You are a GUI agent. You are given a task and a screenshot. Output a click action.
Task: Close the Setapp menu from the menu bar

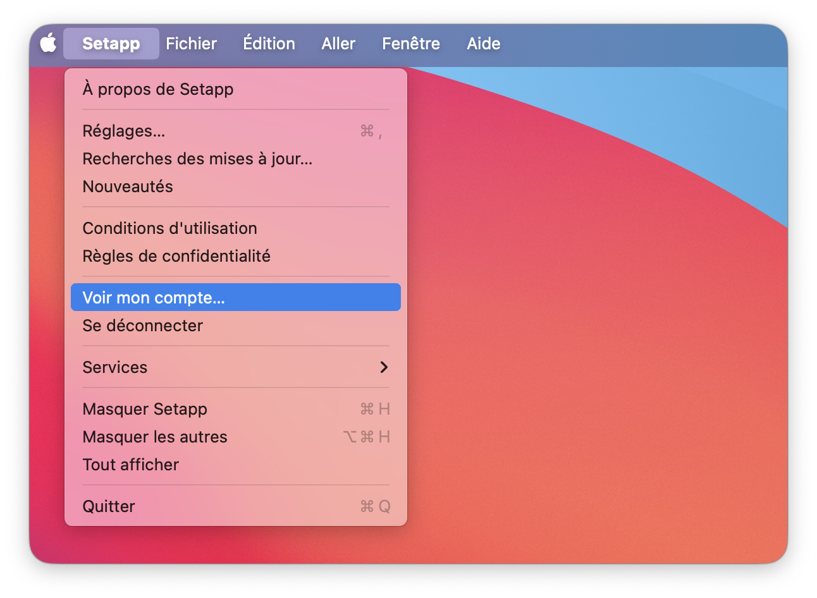coord(111,44)
